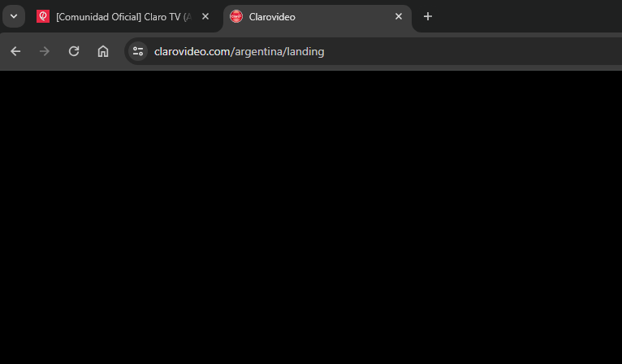
Task: Close the [Comunidad Oficial] Claro TV tab
Action: coord(205,16)
